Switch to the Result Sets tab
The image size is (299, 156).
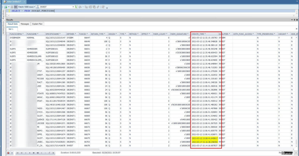click(13, 24)
